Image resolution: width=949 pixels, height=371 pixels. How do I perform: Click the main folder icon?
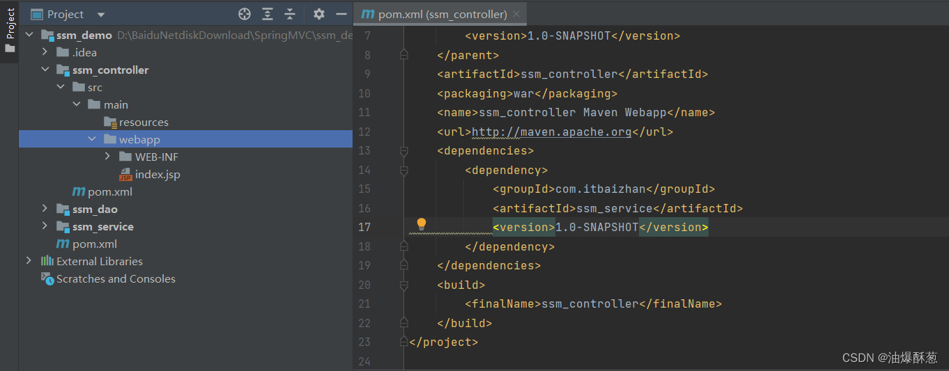coord(95,104)
